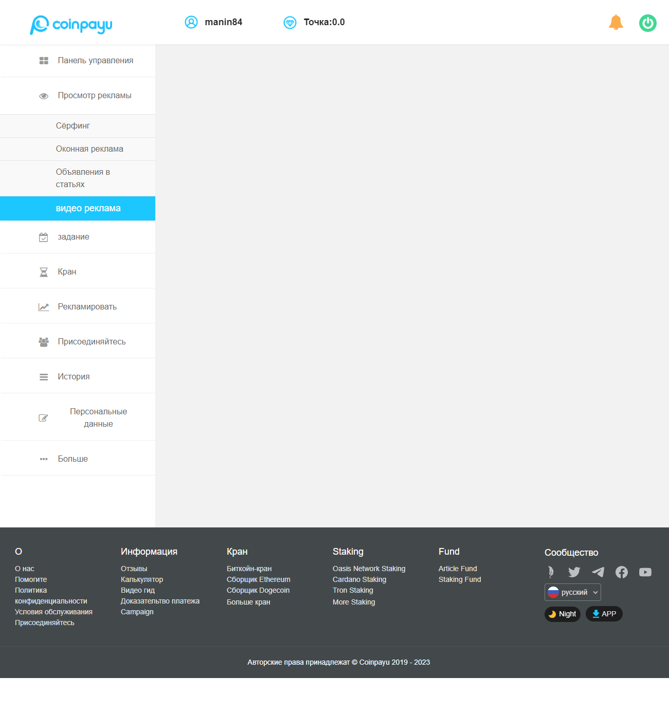Click the diamond points icon

[x=290, y=23]
